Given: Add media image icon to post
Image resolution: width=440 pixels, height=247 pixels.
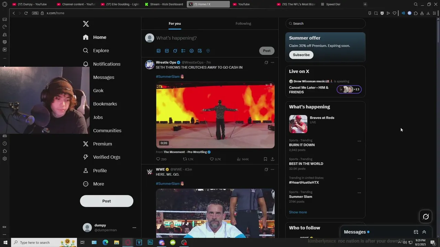Looking at the screenshot, I should [x=158, y=51].
